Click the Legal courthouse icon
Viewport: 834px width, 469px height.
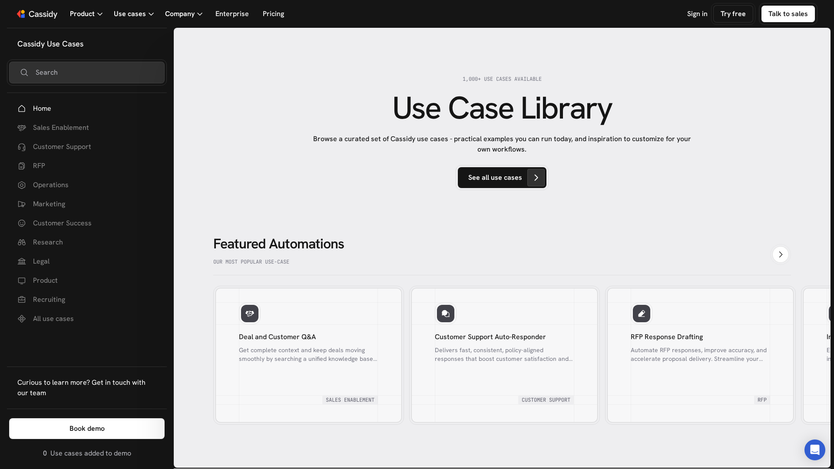tap(22, 261)
